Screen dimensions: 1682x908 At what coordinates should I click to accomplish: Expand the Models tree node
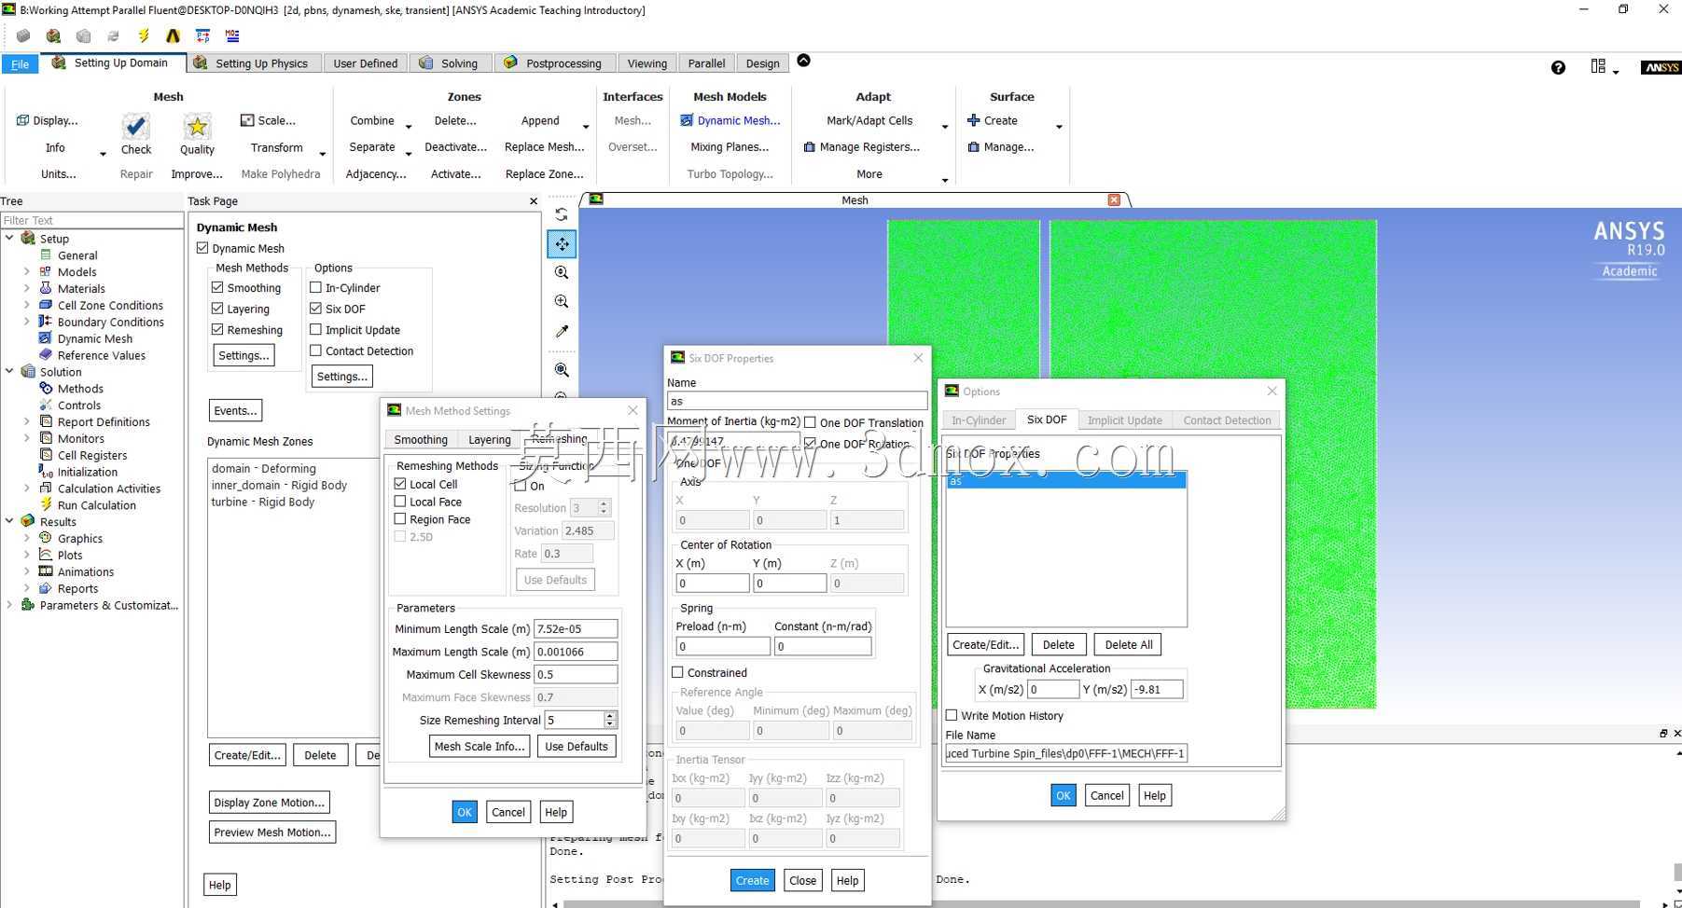(26, 272)
